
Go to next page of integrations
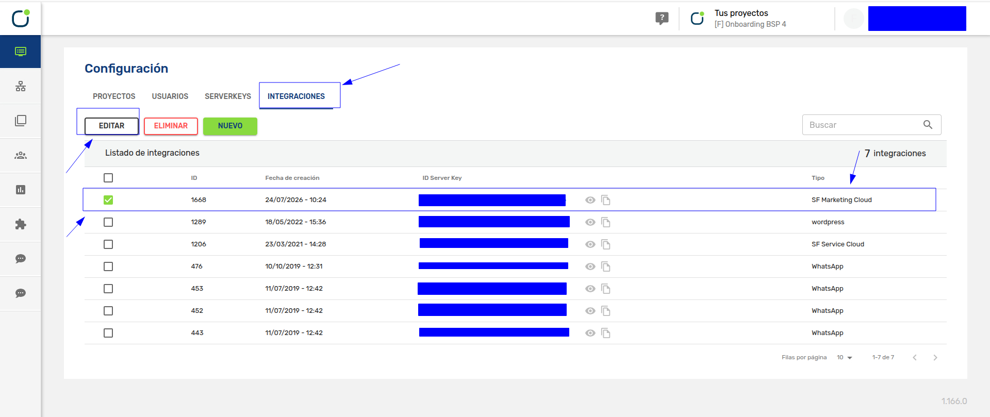pos(935,357)
